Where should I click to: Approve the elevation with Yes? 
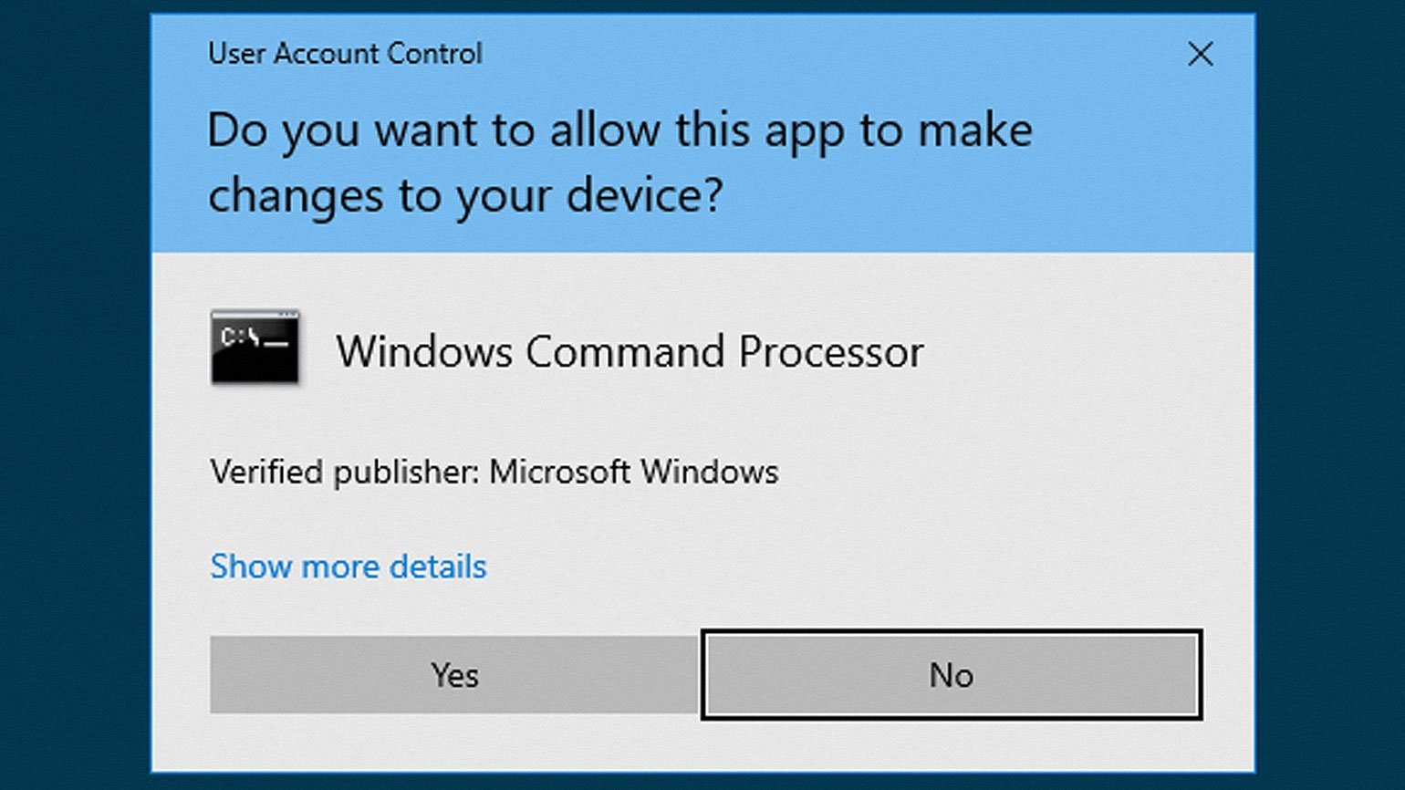pyautogui.click(x=454, y=675)
